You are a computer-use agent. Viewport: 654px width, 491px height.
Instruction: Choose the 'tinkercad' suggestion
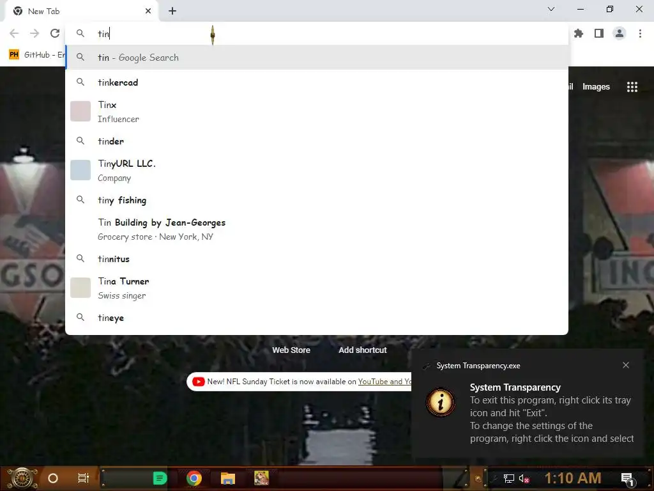click(x=317, y=82)
